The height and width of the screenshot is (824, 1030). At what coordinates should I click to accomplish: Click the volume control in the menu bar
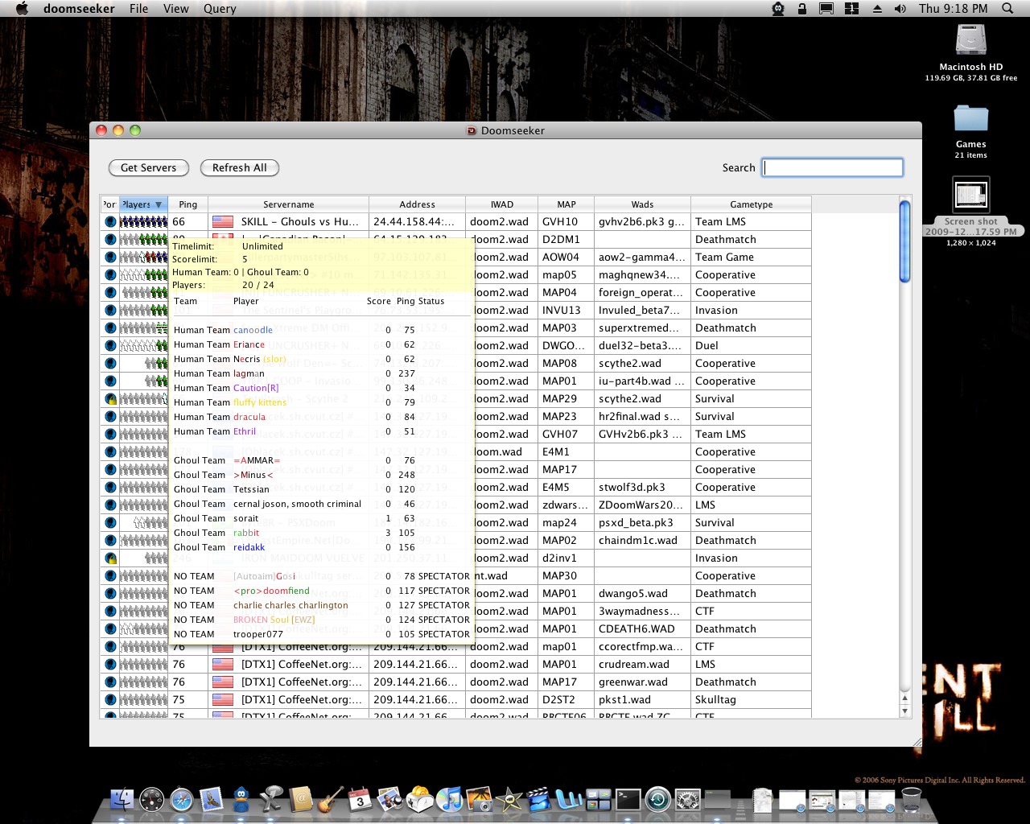(900, 9)
